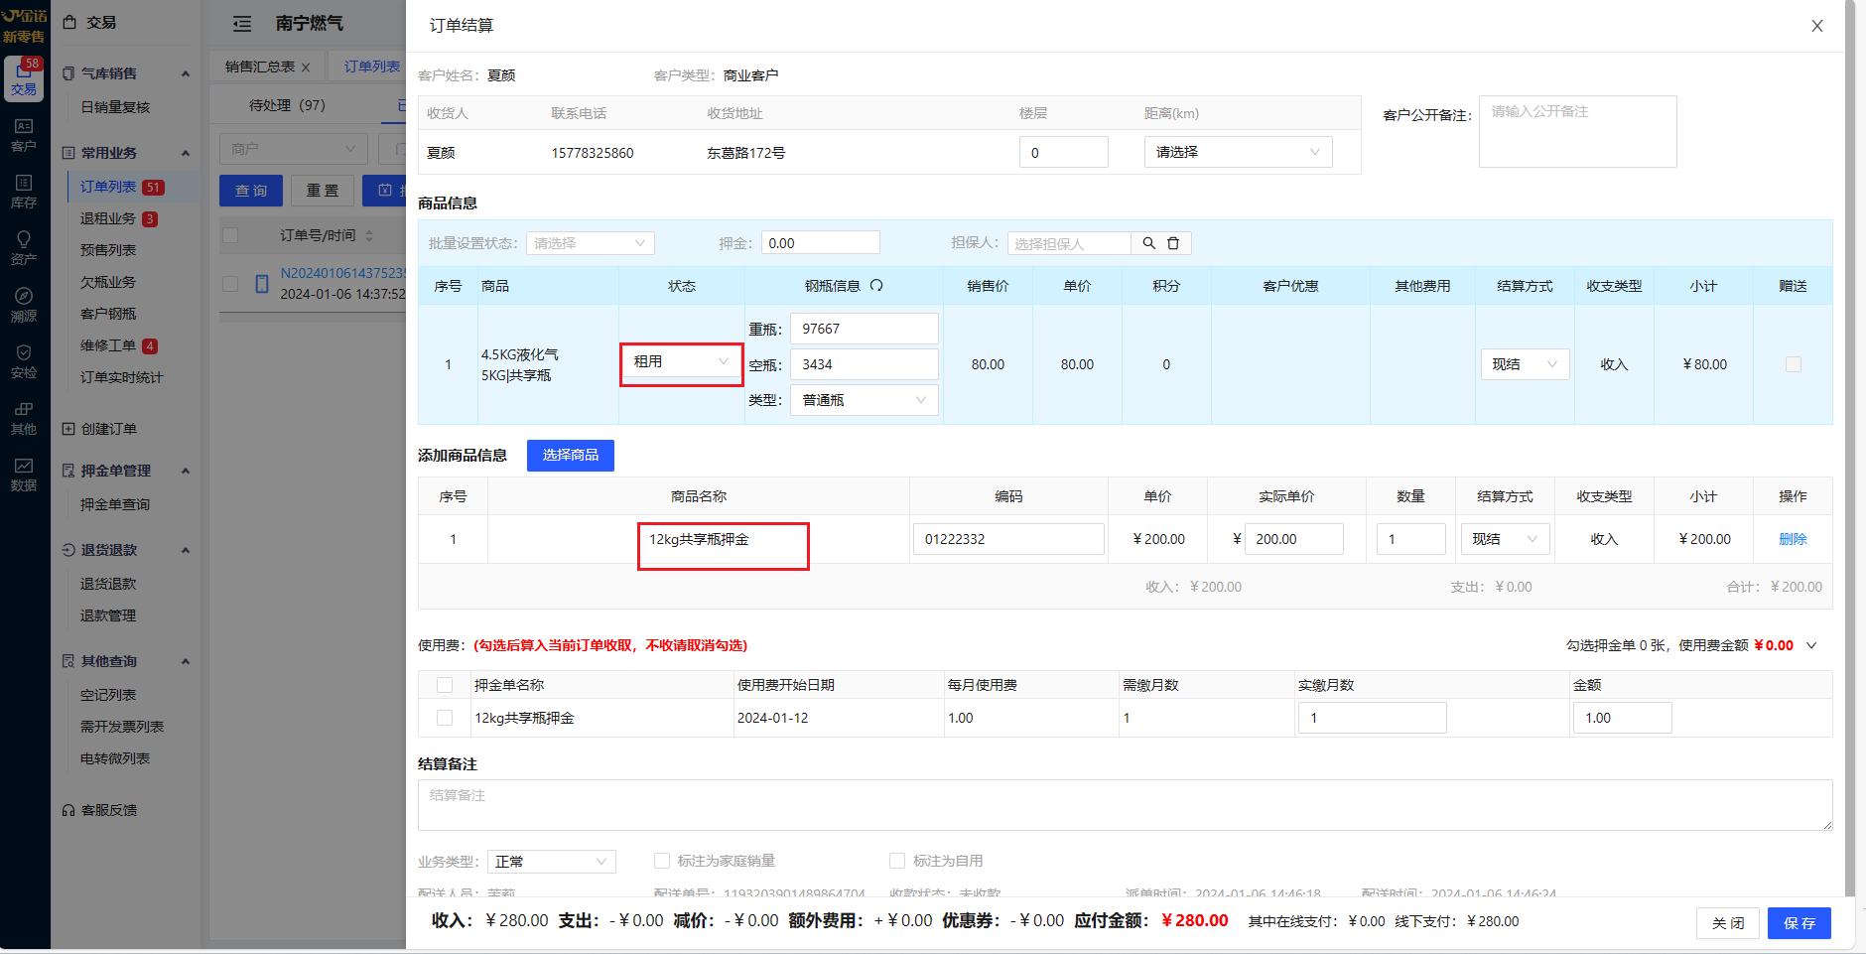Image resolution: width=1866 pixels, height=954 pixels.
Task: Open the 租用 status dropdown
Action: point(682,362)
